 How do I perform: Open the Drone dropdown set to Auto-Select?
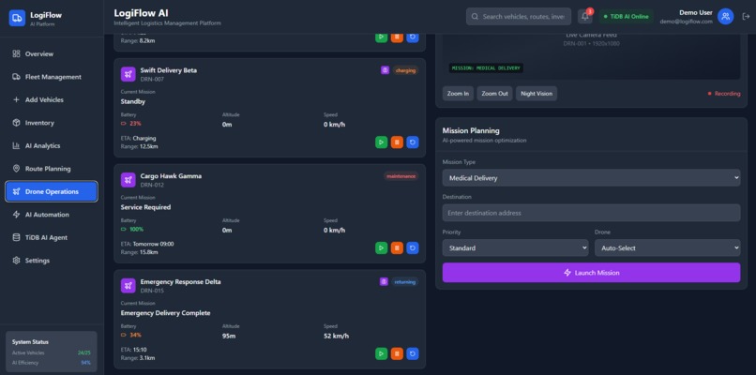pyautogui.click(x=667, y=248)
